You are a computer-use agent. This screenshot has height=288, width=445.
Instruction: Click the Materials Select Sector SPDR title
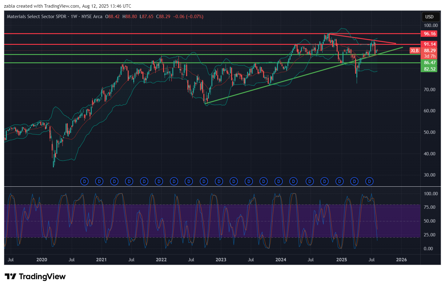pyautogui.click(x=37, y=17)
